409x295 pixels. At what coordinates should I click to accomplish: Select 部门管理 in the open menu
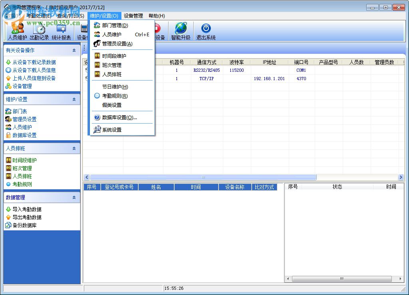coord(115,26)
